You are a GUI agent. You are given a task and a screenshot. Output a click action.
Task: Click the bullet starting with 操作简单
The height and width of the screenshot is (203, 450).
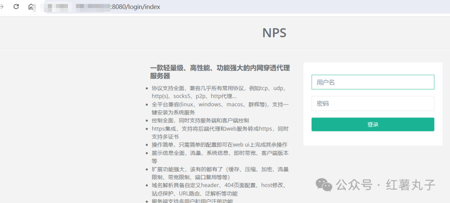220,145
